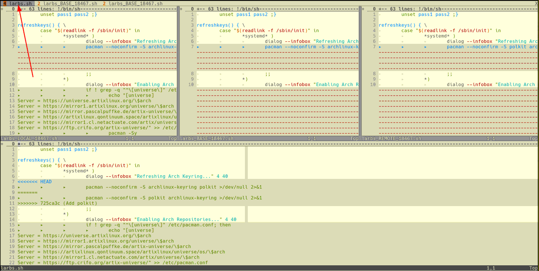
Task: Click the 'pacman -Sy' line in LOCAL pane
Action: pos(123,133)
